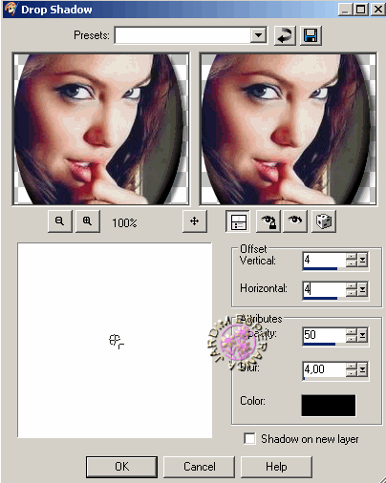Viewport: 386px width, 483px height.
Task: Click the navigate preview crosshair icon
Action: pyautogui.click(x=195, y=220)
